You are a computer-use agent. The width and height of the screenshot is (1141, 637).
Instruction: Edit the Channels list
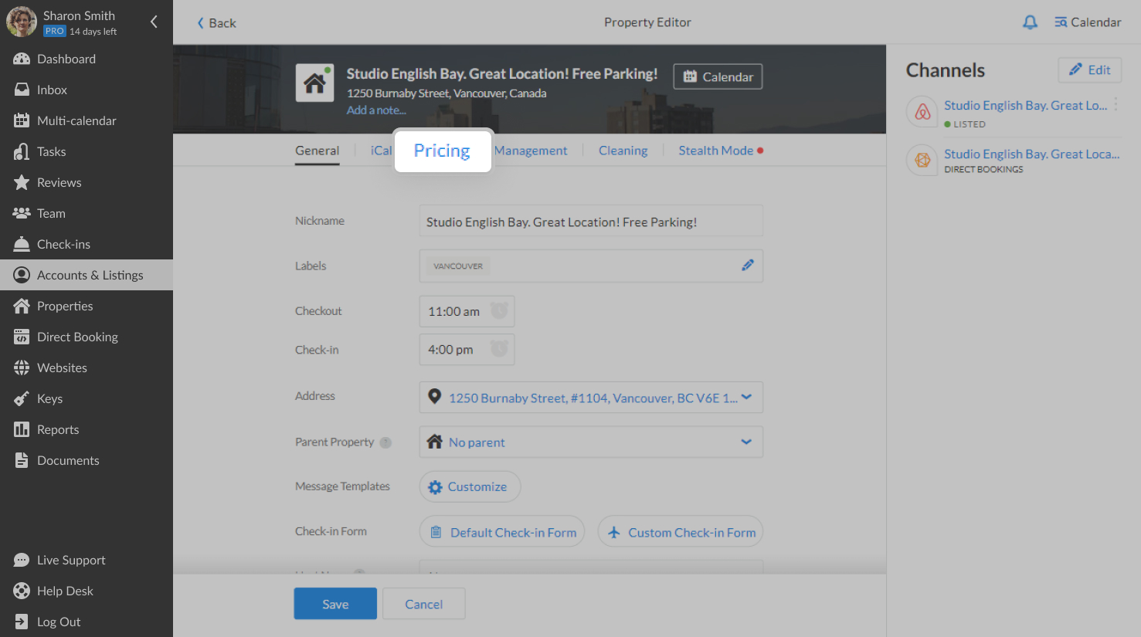[x=1089, y=69]
